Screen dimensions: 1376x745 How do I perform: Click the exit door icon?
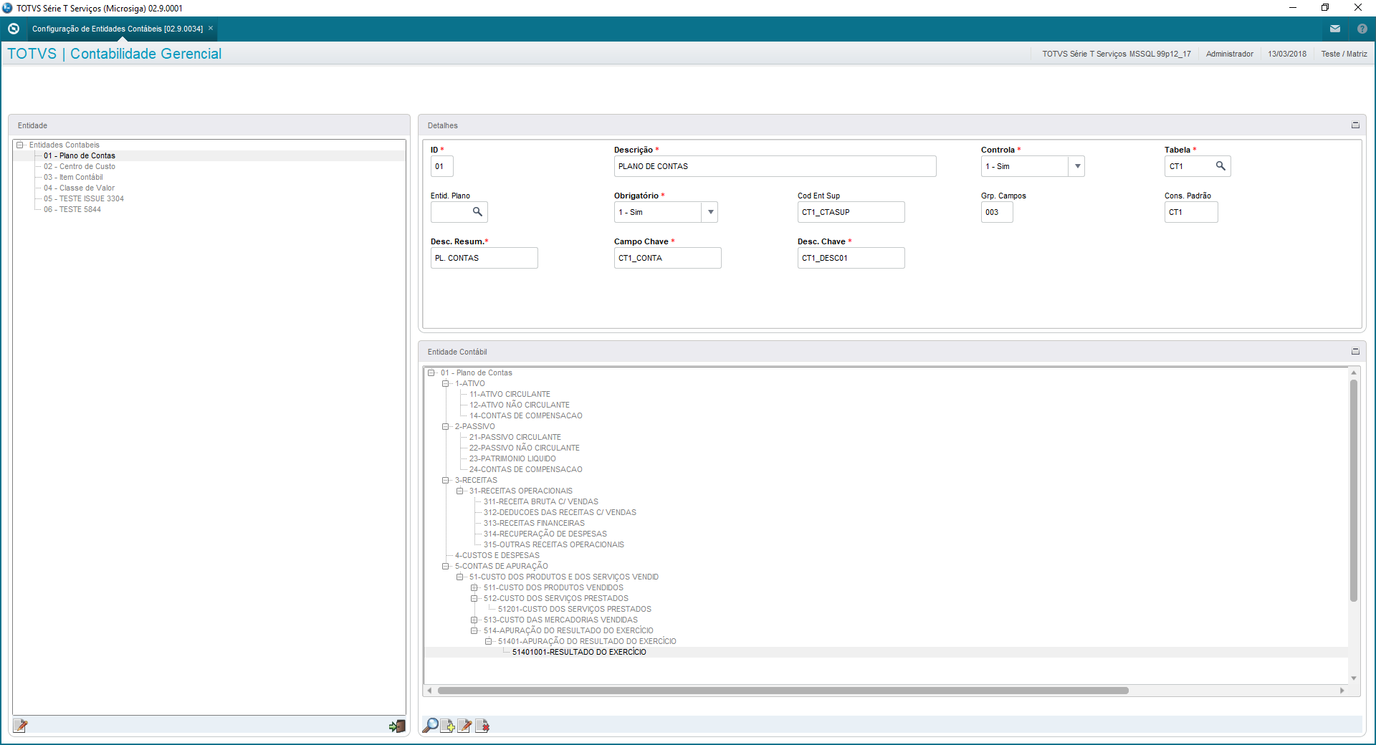397,726
